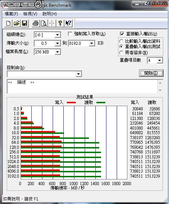The width and height of the screenshot is (169, 204).
Task: Open the 檔案(F) menu
Action: pyautogui.click(x=11, y=14)
